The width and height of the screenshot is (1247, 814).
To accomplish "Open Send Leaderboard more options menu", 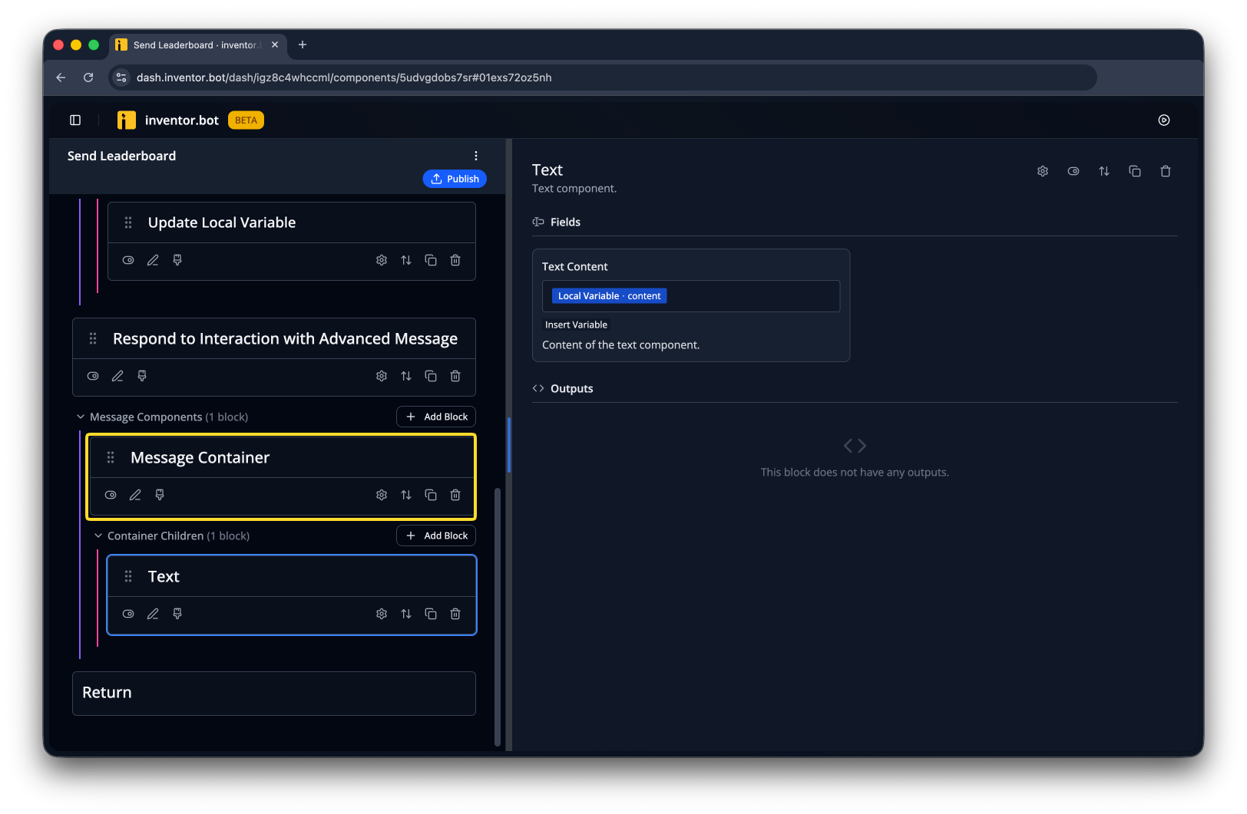I will pos(476,156).
